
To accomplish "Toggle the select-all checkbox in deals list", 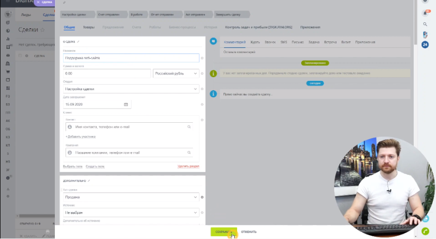I will pos(20,55).
